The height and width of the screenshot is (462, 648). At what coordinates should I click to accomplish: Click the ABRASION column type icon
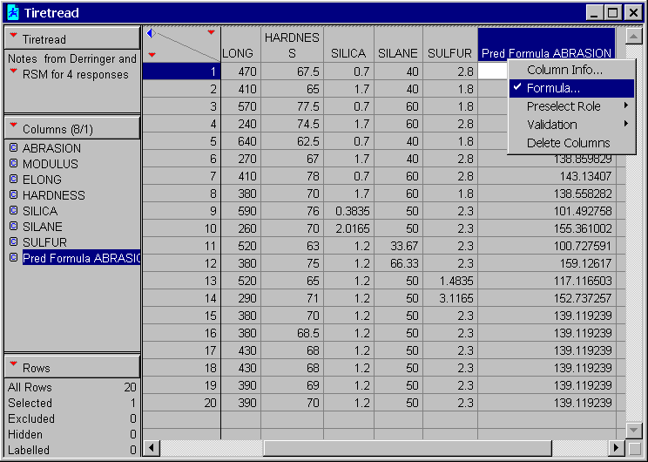(x=13, y=148)
